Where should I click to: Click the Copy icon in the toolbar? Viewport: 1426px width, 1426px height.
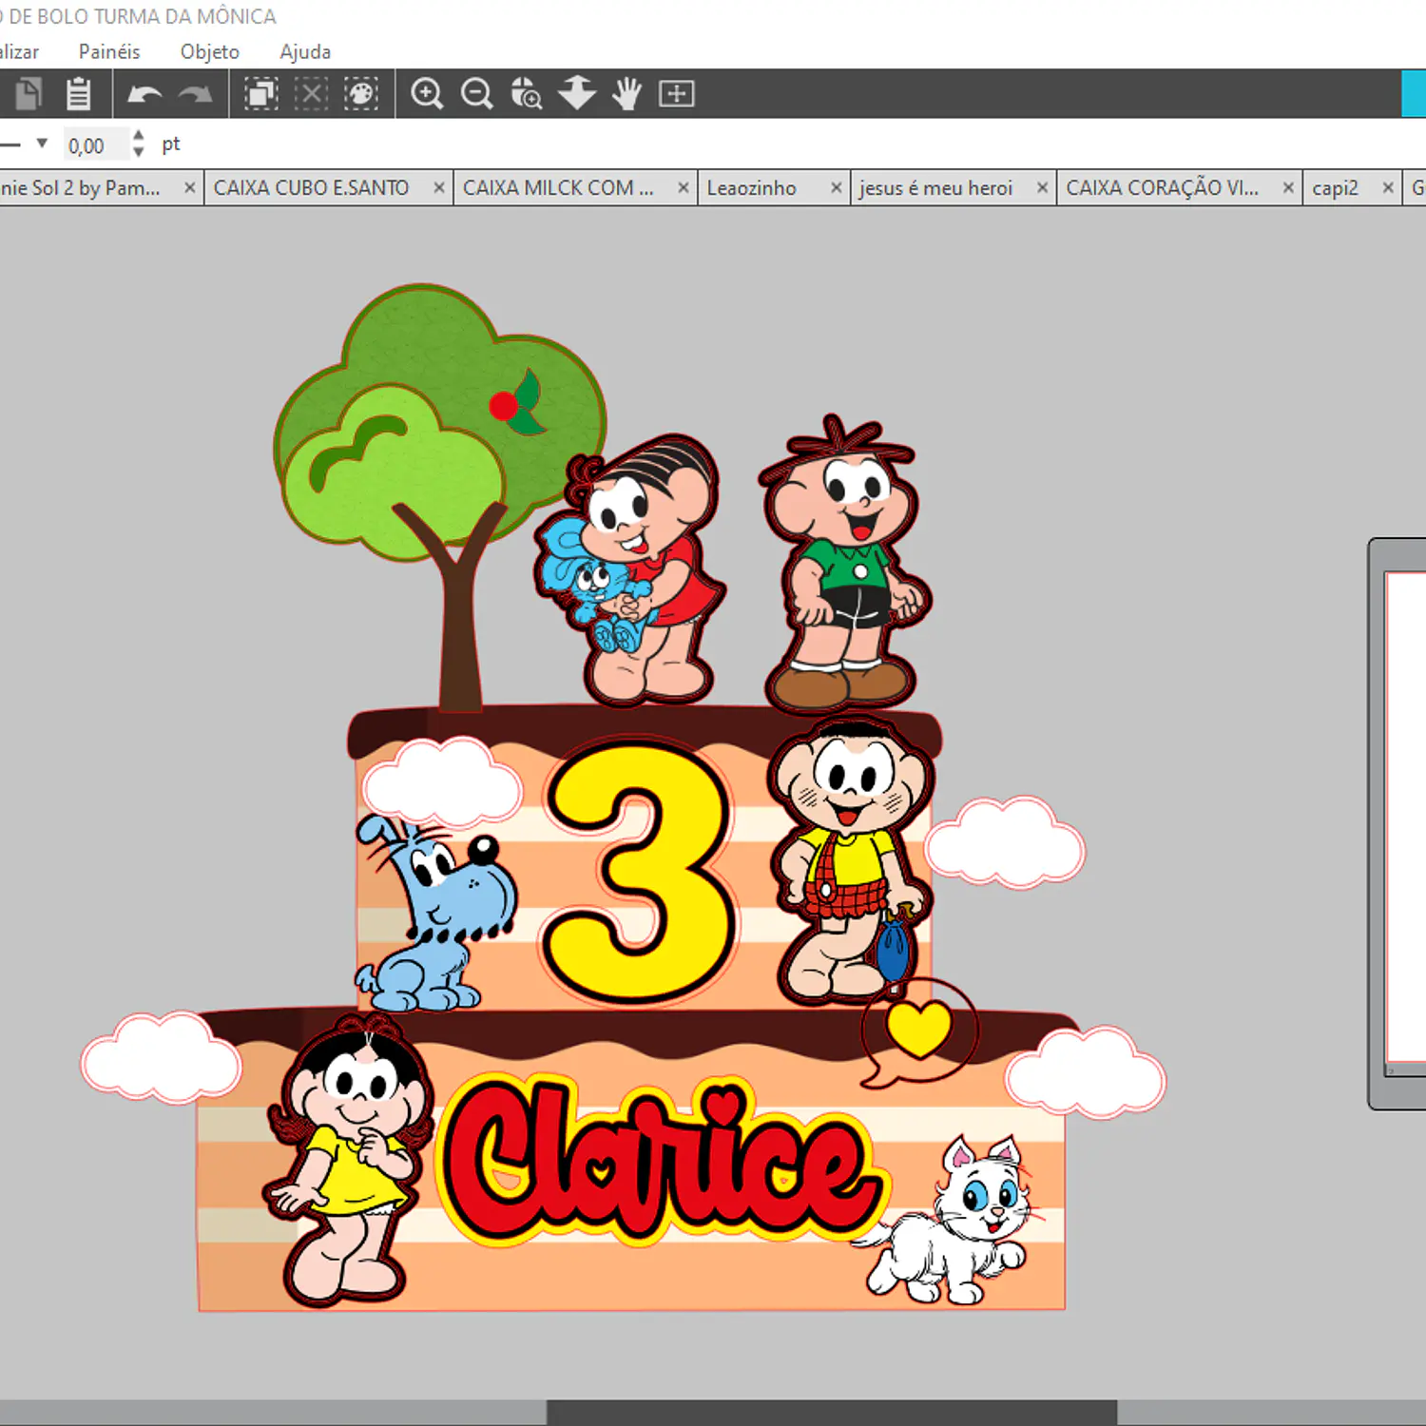point(29,93)
